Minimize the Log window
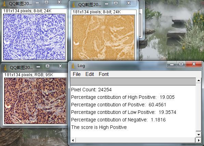Viewport: 204px width, 146px height. (x=172, y=64)
